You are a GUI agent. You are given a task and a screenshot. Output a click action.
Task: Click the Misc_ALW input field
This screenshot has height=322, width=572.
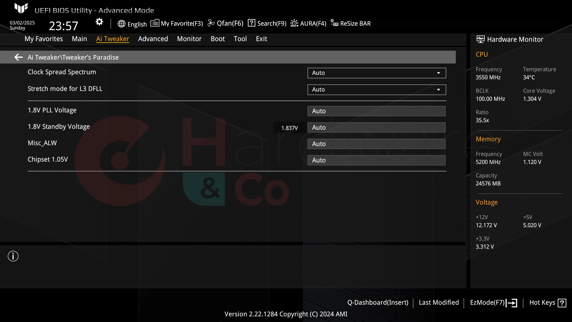pos(376,144)
